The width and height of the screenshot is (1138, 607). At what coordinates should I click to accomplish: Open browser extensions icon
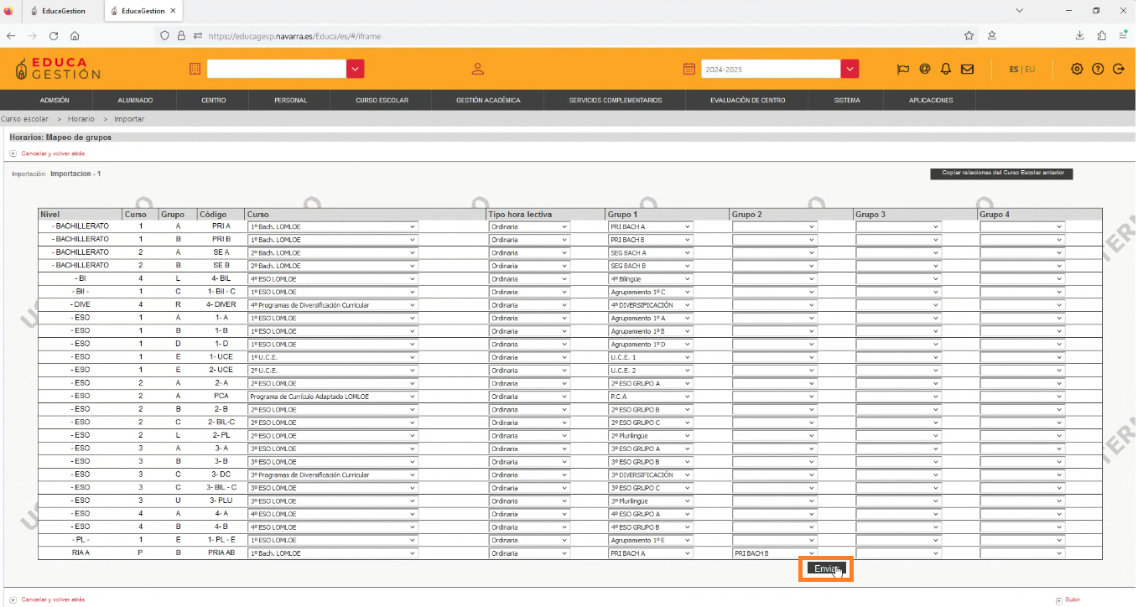pos(1100,36)
